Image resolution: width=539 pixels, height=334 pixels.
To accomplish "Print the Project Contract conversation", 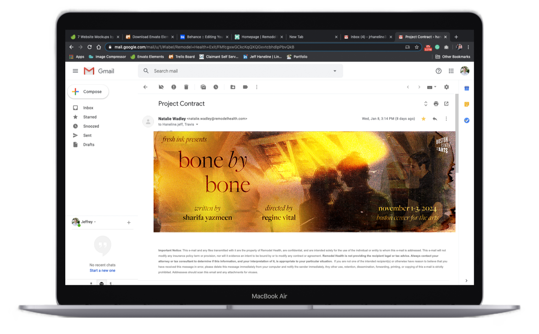I will [x=436, y=104].
